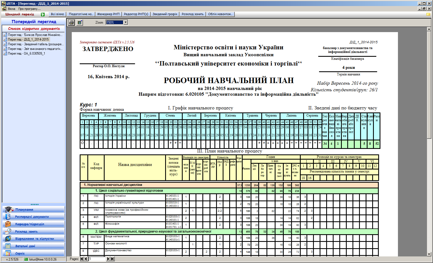Open the Про програму menu
This screenshot has width=433, height=263.
[29, 9]
